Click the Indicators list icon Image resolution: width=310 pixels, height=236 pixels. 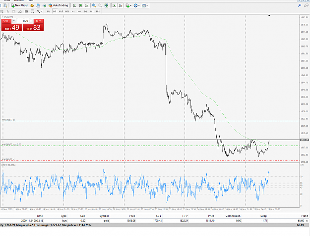(127, 5)
